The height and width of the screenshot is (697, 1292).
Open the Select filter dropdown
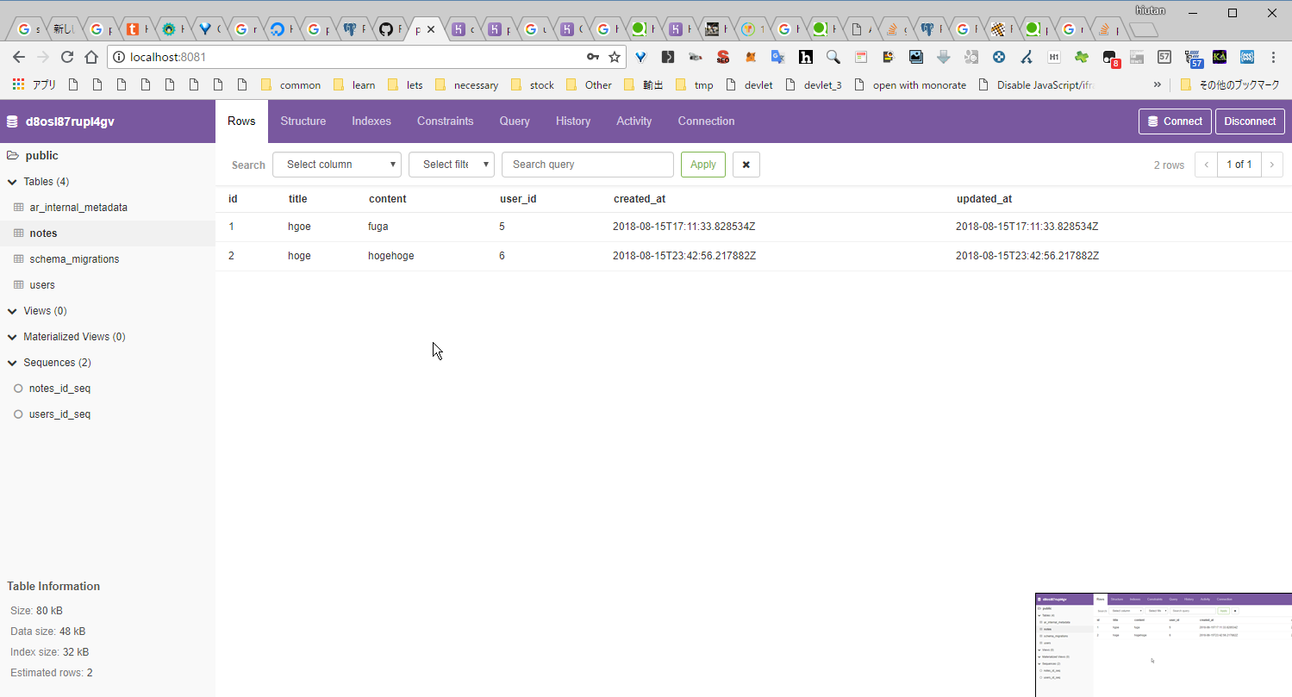(x=451, y=165)
